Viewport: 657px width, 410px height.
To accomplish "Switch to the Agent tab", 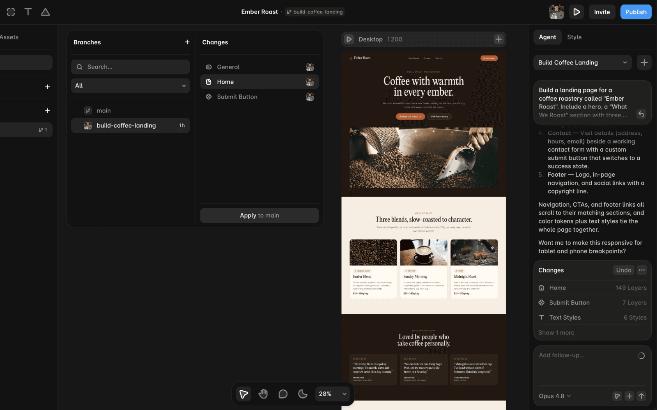I will [547, 37].
